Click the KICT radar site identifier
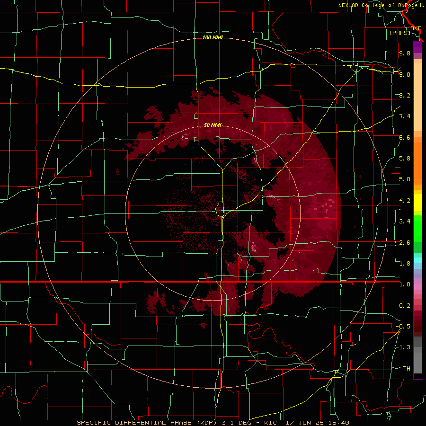 point(273,423)
